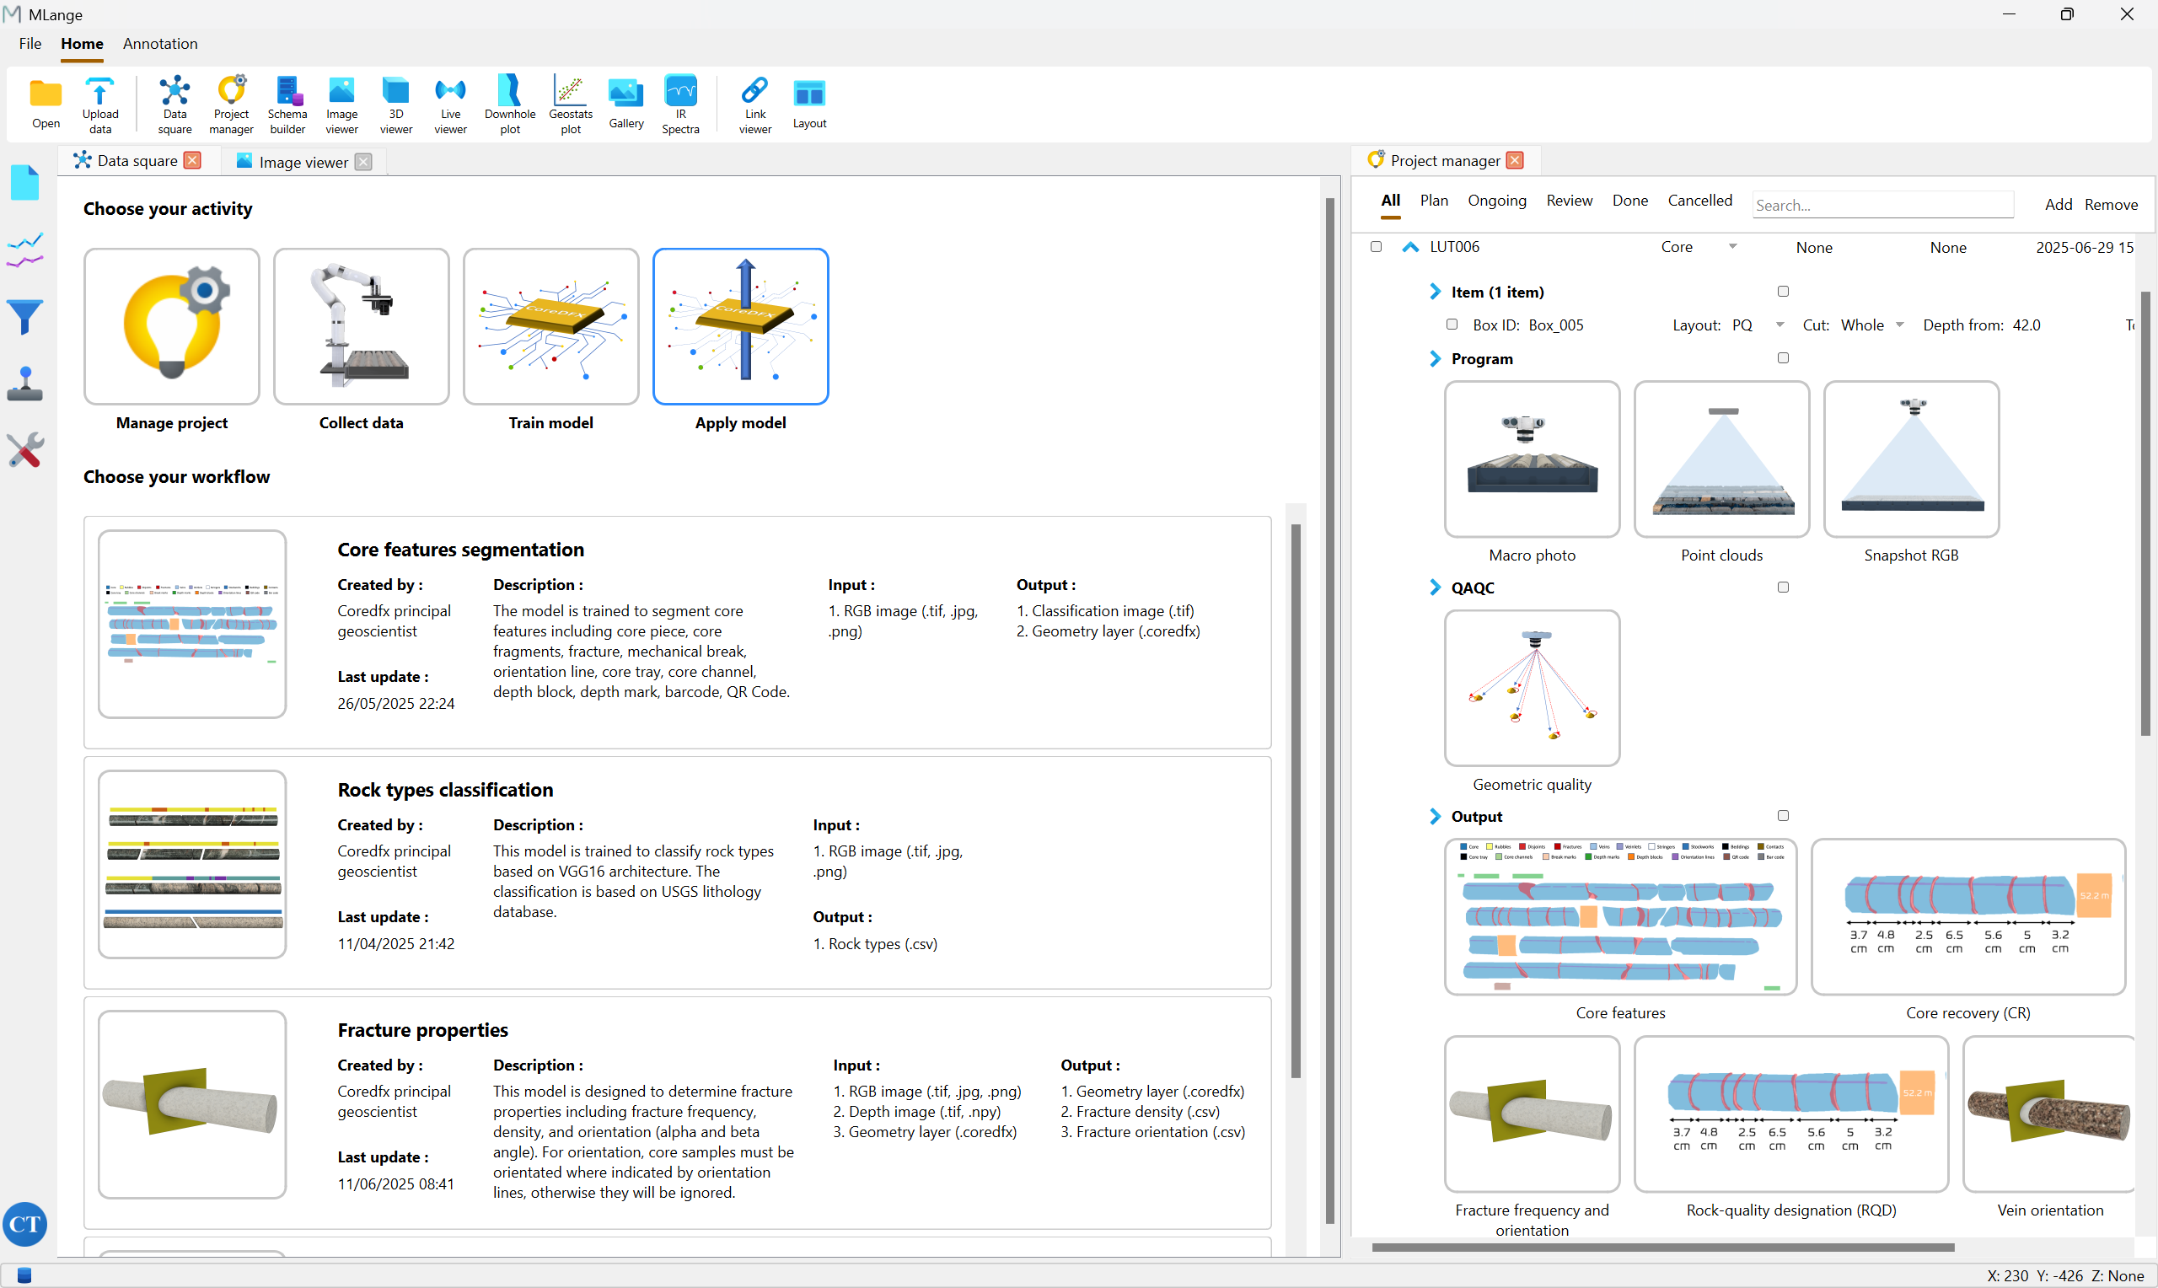This screenshot has height=1288, width=2158.
Task: Open the Downhole plot tool
Action: [x=509, y=104]
